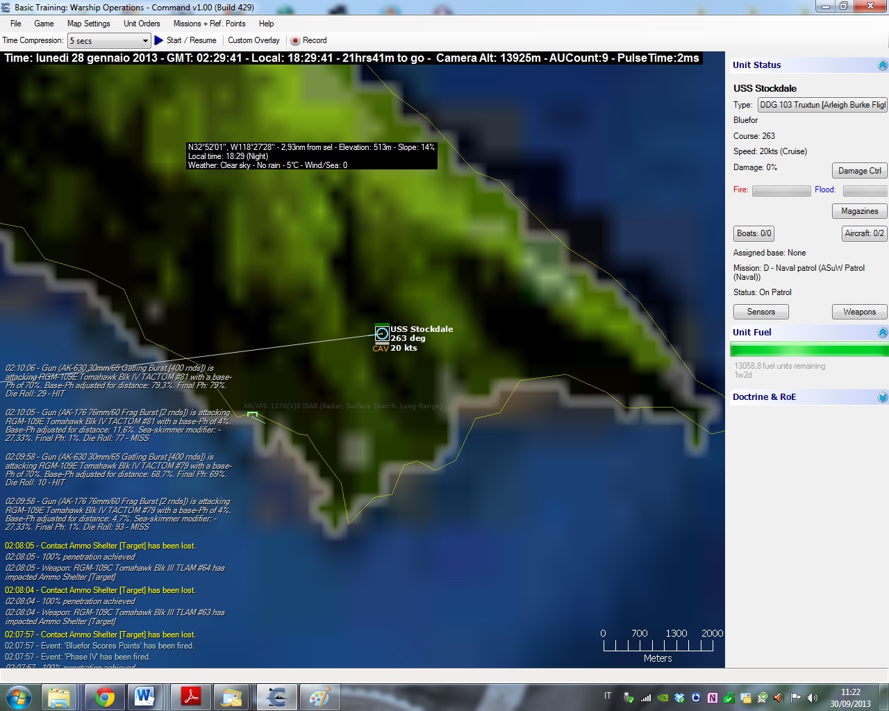The height and width of the screenshot is (711, 889).
Task: Click the Fire damage progress bar
Action: [781, 190]
